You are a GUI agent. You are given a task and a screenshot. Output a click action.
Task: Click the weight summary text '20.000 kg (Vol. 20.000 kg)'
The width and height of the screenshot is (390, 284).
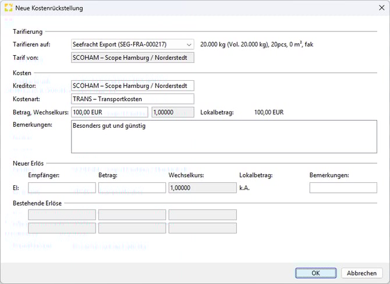[x=235, y=45]
